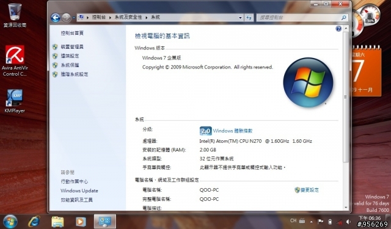Click the 完整電腦名稱 value QOO-PC

tap(209, 199)
